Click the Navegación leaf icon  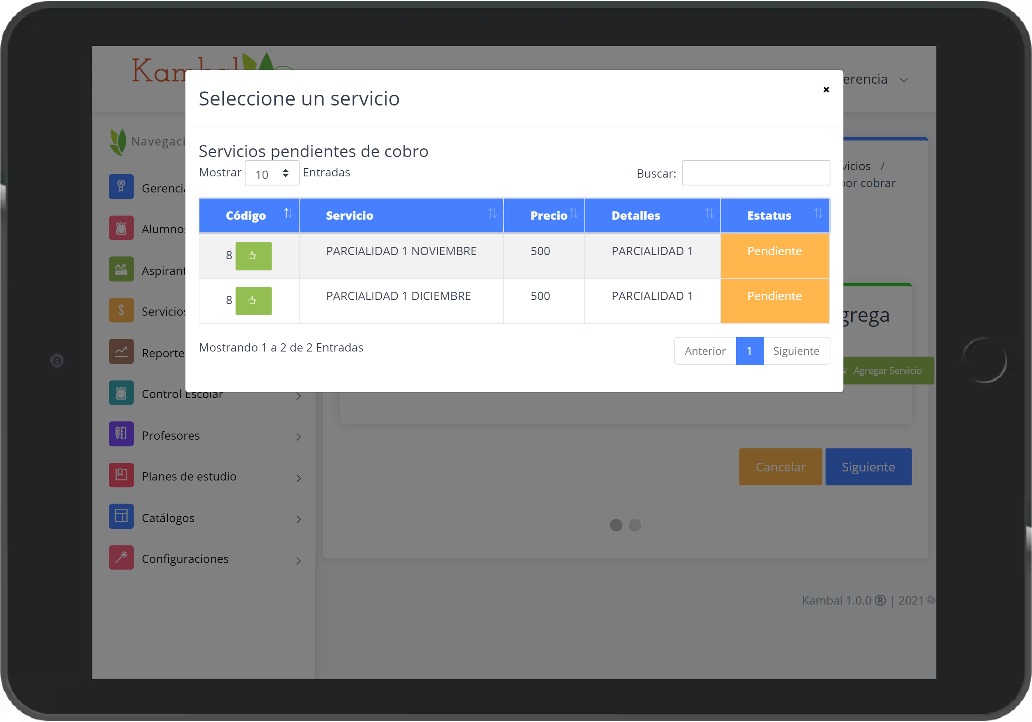click(x=118, y=142)
